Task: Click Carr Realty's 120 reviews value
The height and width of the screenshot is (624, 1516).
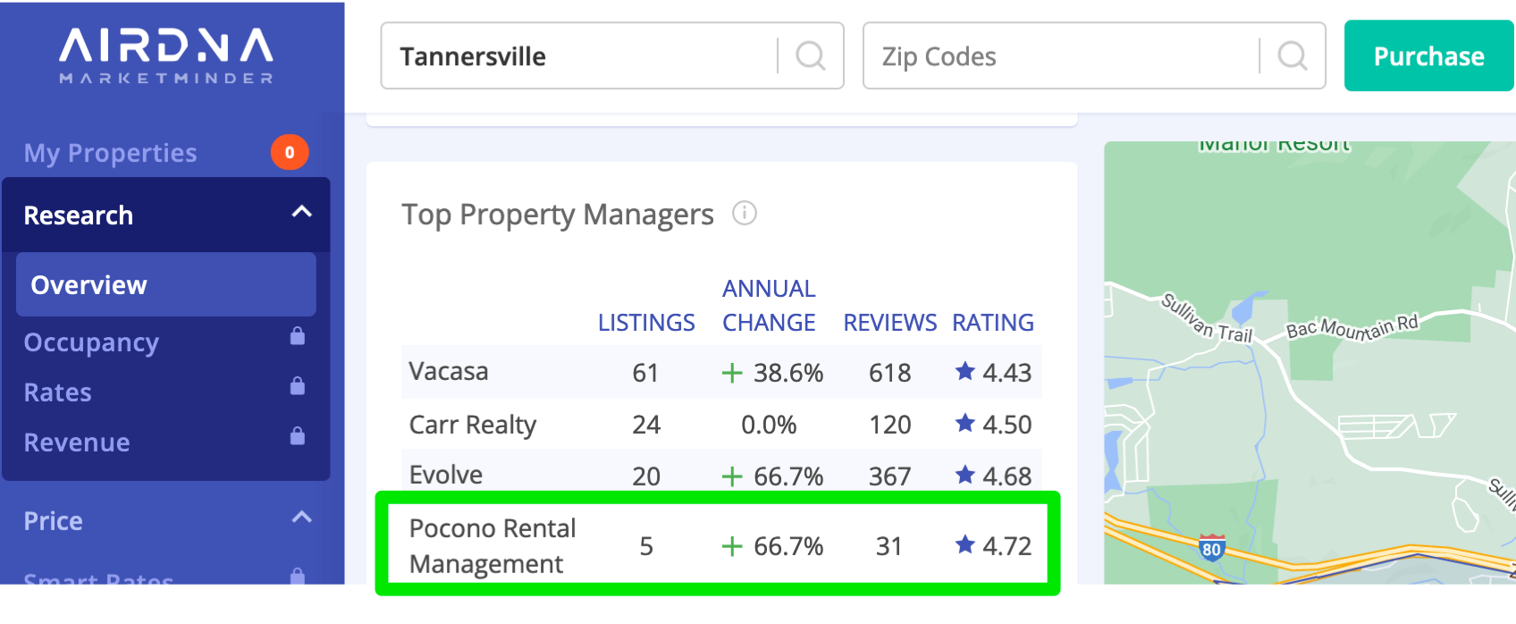Action: click(890, 425)
